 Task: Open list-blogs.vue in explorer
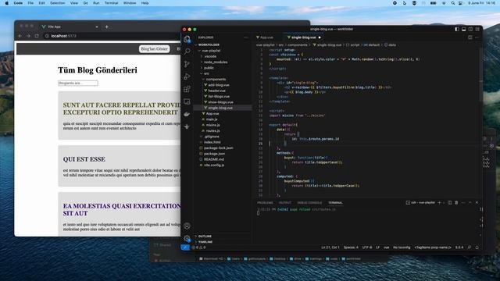point(219,97)
